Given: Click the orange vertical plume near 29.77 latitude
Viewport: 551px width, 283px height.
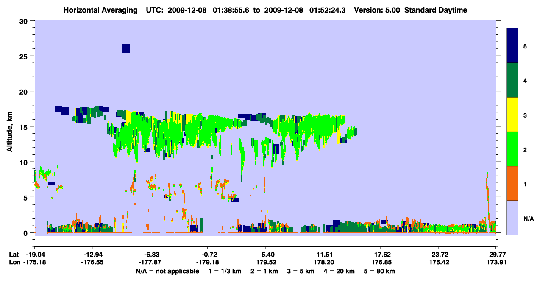Looking at the screenshot, I should (x=488, y=199).
